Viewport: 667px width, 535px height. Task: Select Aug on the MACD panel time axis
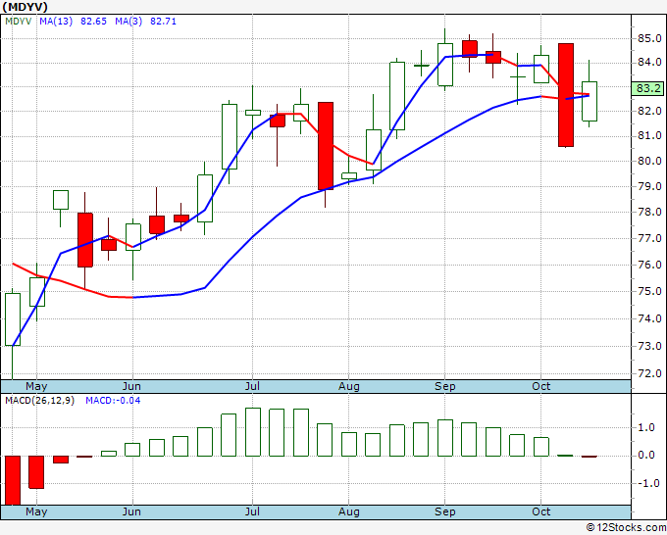(349, 511)
